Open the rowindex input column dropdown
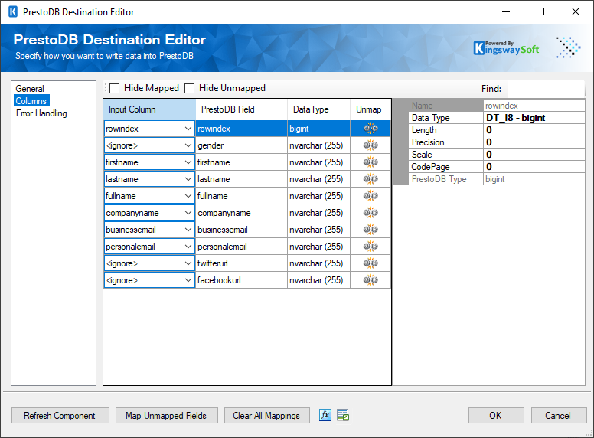The height and width of the screenshot is (438, 594). pos(188,129)
